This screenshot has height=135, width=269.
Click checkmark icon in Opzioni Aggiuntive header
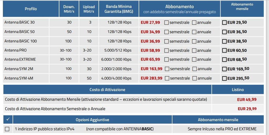(x=8, y=120)
